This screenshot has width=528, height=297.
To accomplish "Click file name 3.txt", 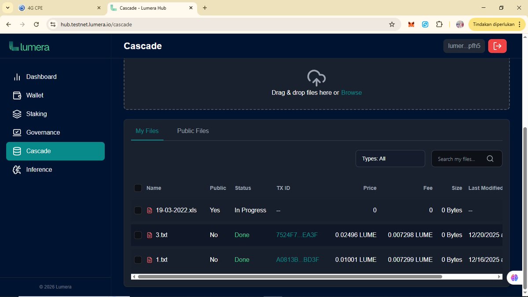I will click(x=161, y=235).
